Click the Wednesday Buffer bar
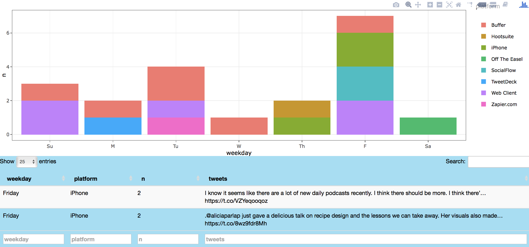 tap(239, 126)
